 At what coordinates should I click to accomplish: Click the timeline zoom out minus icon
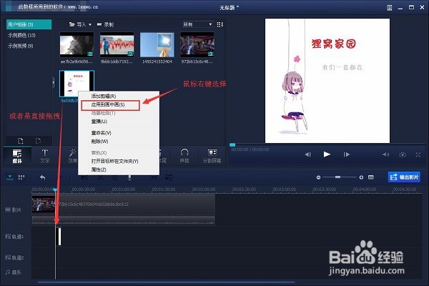pyautogui.click(x=318, y=177)
